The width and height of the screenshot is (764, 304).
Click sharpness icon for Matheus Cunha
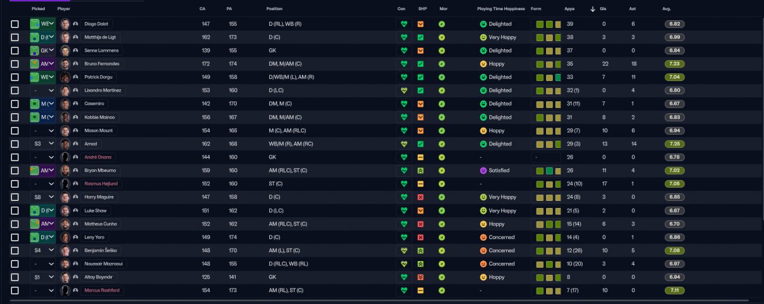(x=420, y=224)
